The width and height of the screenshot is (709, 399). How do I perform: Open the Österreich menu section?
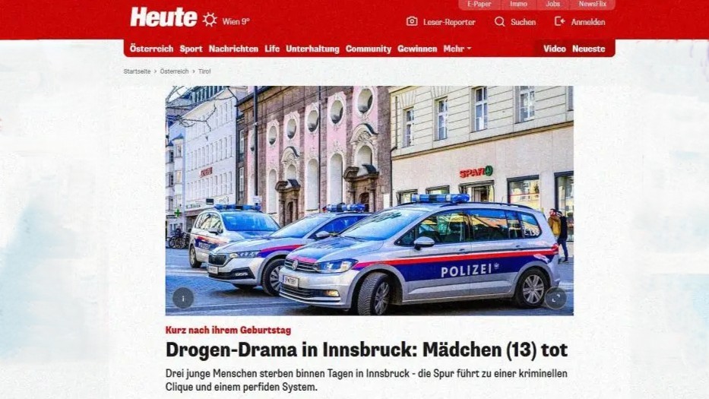coord(151,49)
